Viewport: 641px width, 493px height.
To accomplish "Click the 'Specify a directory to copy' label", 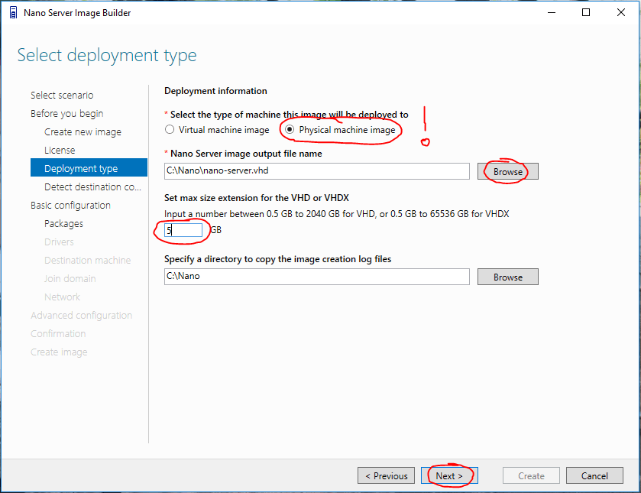I will (x=277, y=259).
